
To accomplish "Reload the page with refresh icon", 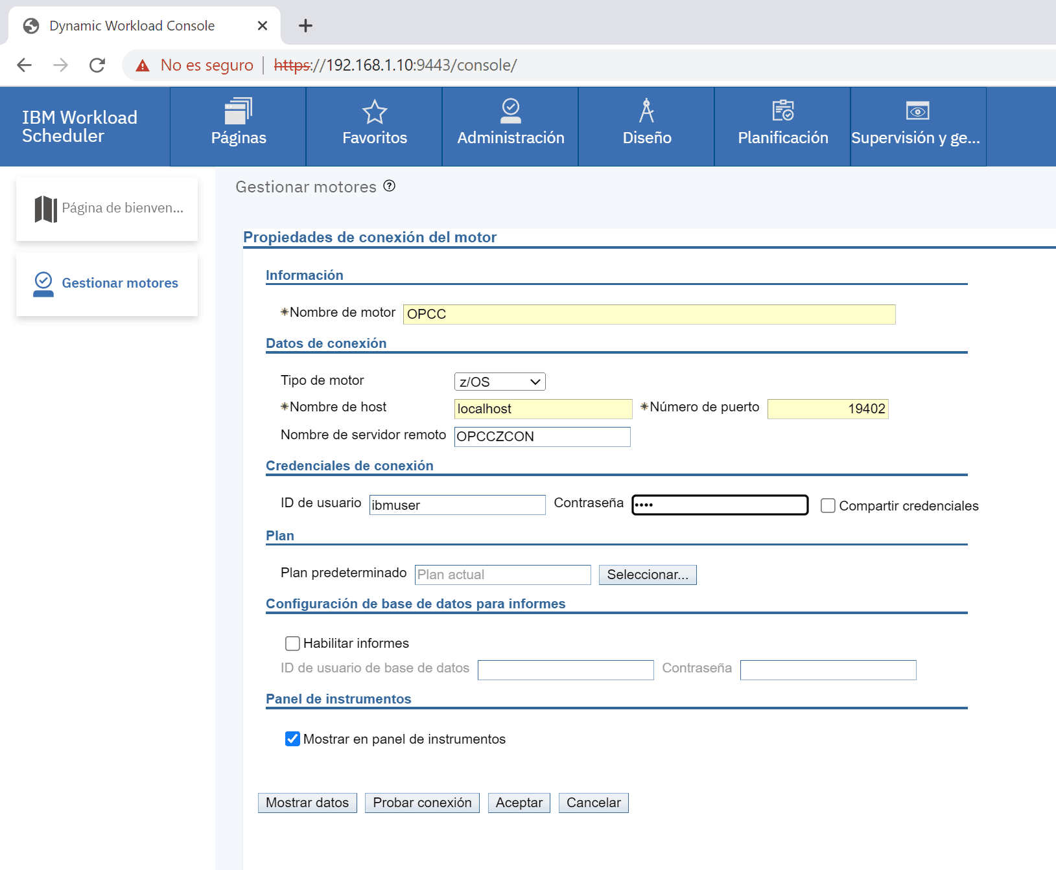I will (x=97, y=65).
